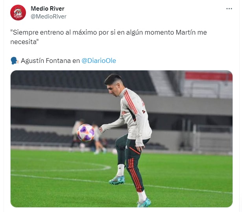Click the speaking head emoji

coord(15,61)
